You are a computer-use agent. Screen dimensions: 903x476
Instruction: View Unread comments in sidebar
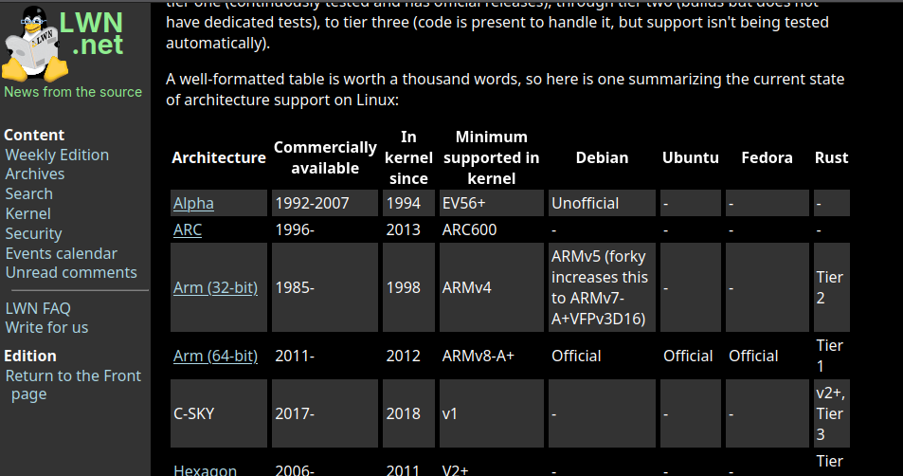71,272
